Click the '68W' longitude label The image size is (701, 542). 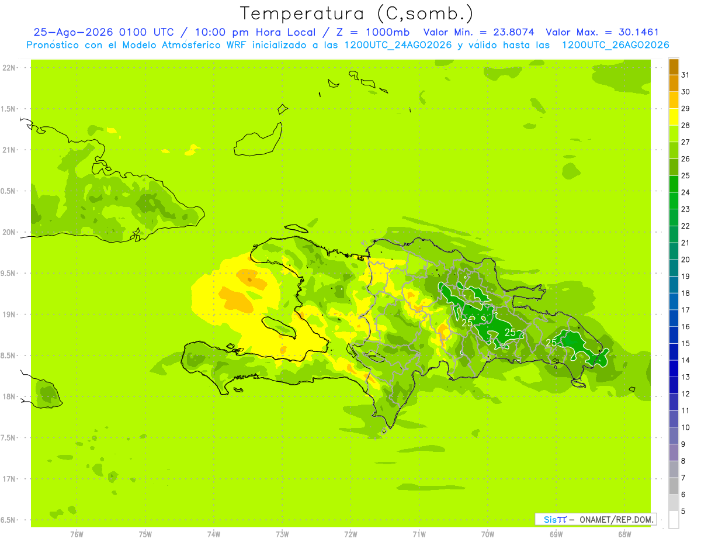(624, 534)
